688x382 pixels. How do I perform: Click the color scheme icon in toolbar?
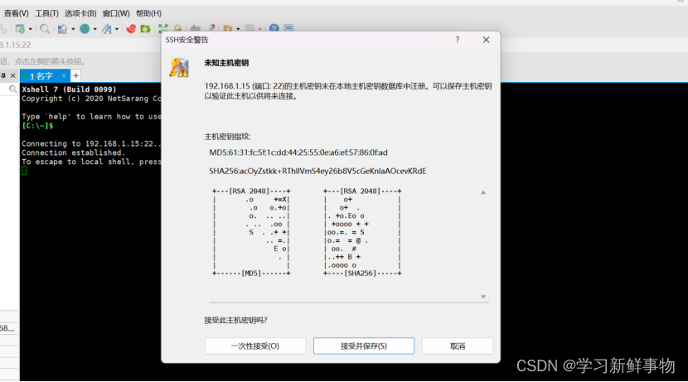[x=62, y=29]
